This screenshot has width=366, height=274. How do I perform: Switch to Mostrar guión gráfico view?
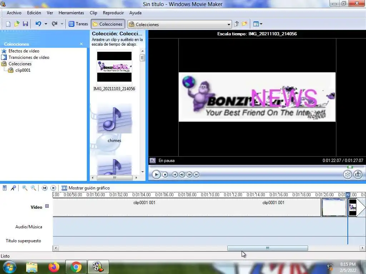(86, 188)
